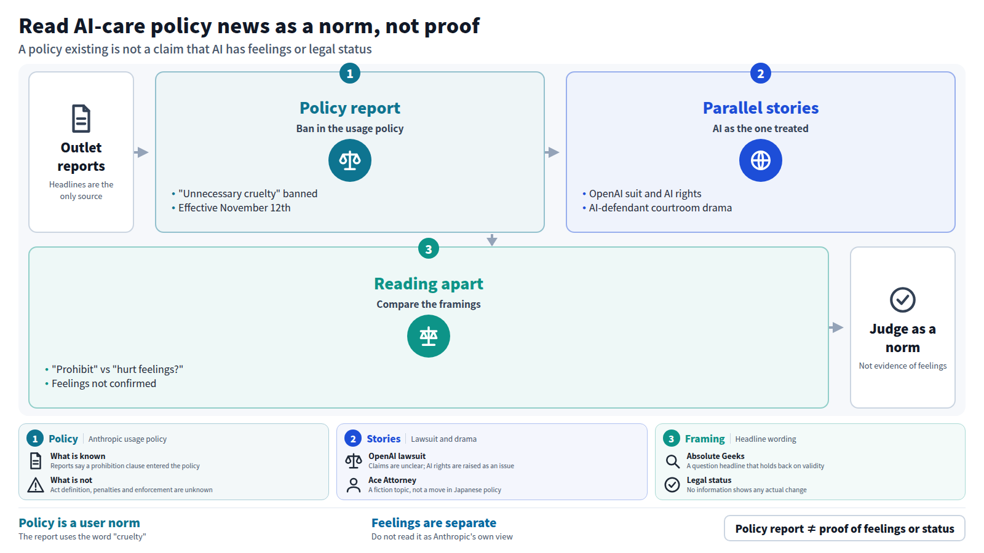984x553 pixels.
Task: Click "Prohibit" vs "hurt feelings?" bullet
Action: tap(117, 369)
